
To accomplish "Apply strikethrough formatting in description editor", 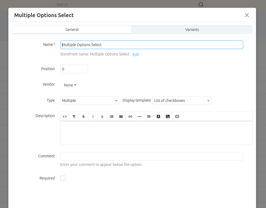I will (102, 116).
